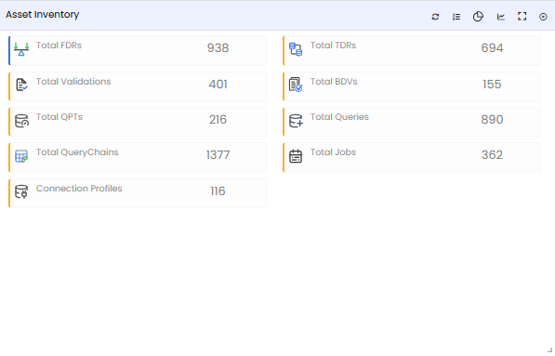Expand widget to fullscreen

click(522, 17)
